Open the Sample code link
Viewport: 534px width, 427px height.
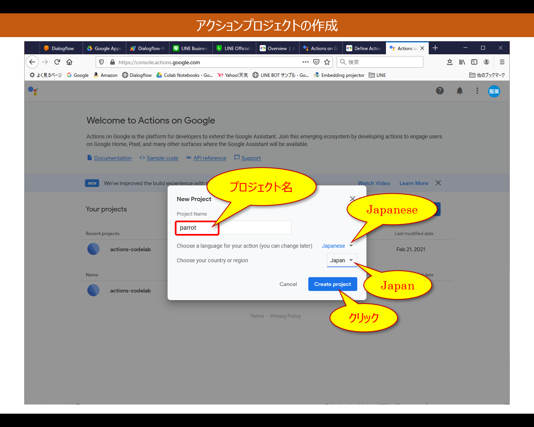pyautogui.click(x=162, y=158)
